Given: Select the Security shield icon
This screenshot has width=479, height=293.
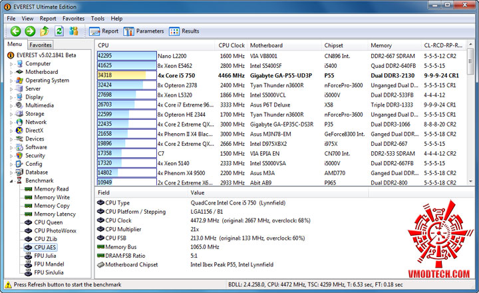Looking at the screenshot, I should (x=19, y=155).
